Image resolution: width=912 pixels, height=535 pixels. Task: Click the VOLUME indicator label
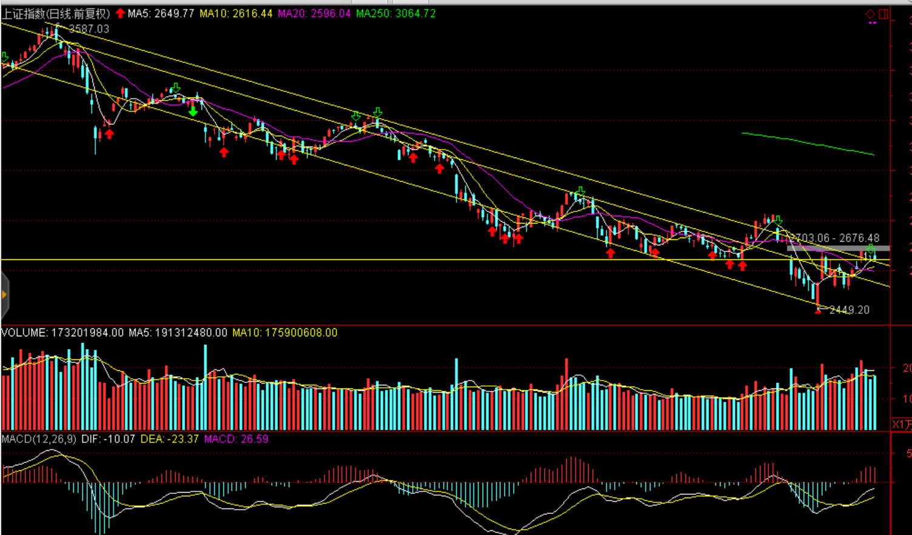[24, 333]
